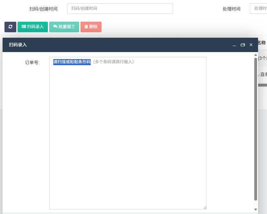This screenshot has width=267, height=214.
Task: Click the 删除 trash button
Action: pyautogui.click(x=91, y=27)
